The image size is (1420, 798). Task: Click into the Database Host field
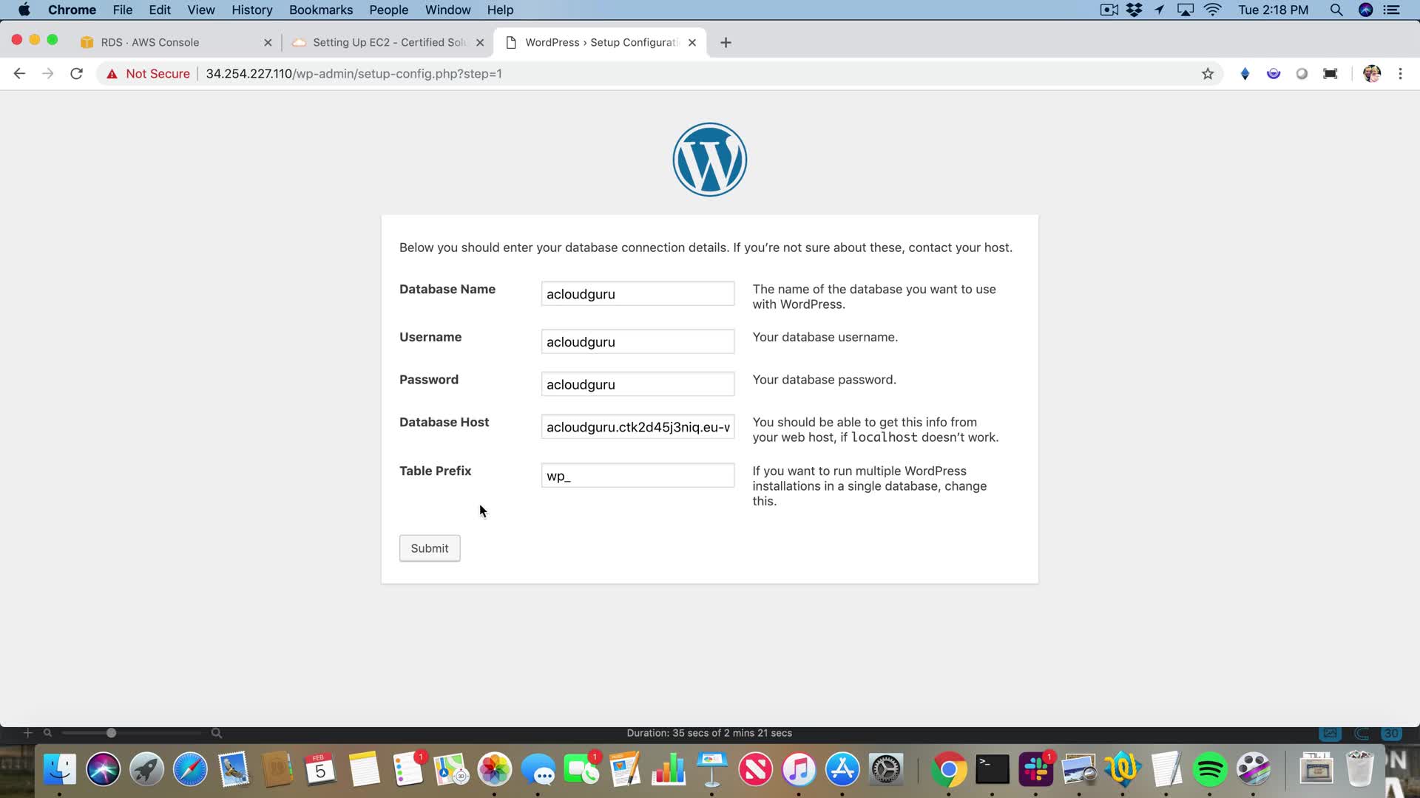(x=638, y=427)
